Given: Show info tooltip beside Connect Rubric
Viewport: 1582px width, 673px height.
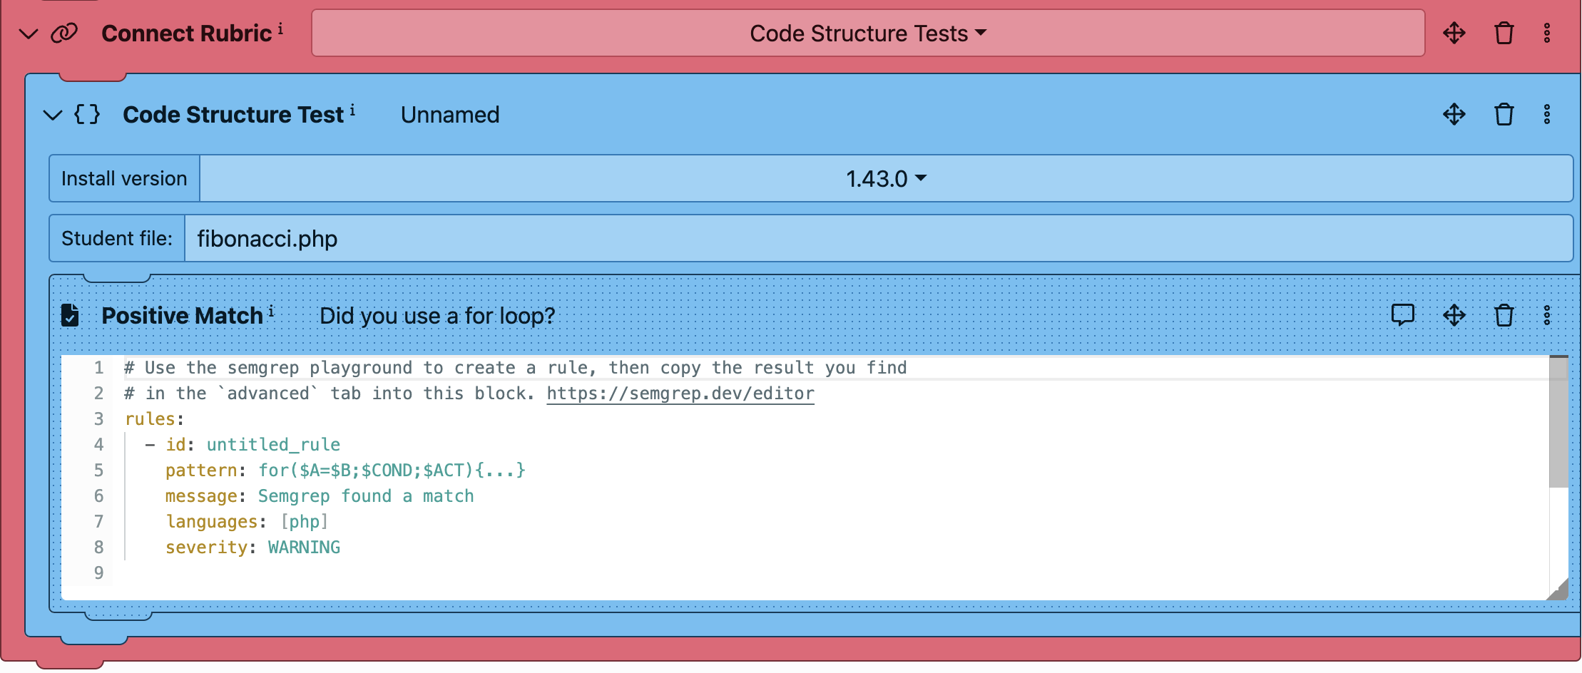Looking at the screenshot, I should 280,29.
